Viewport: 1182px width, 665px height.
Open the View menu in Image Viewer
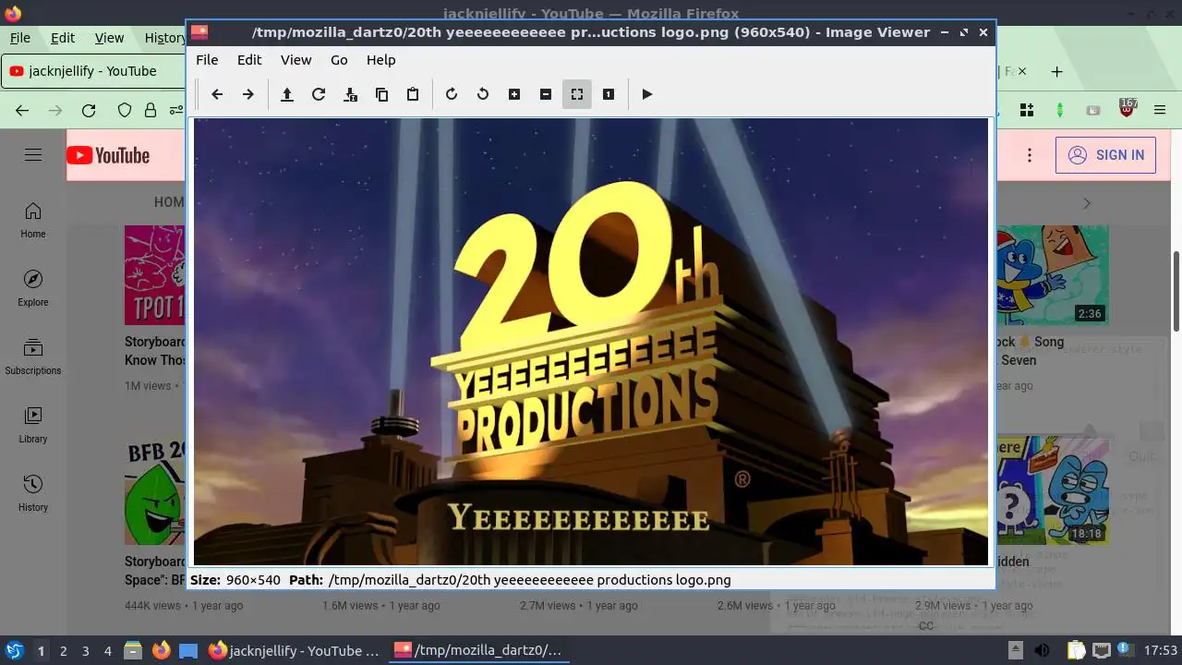coord(295,60)
